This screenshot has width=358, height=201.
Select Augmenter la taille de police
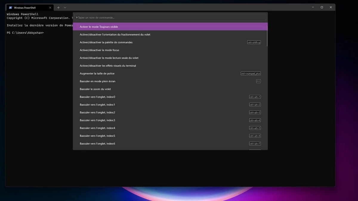coord(170,74)
